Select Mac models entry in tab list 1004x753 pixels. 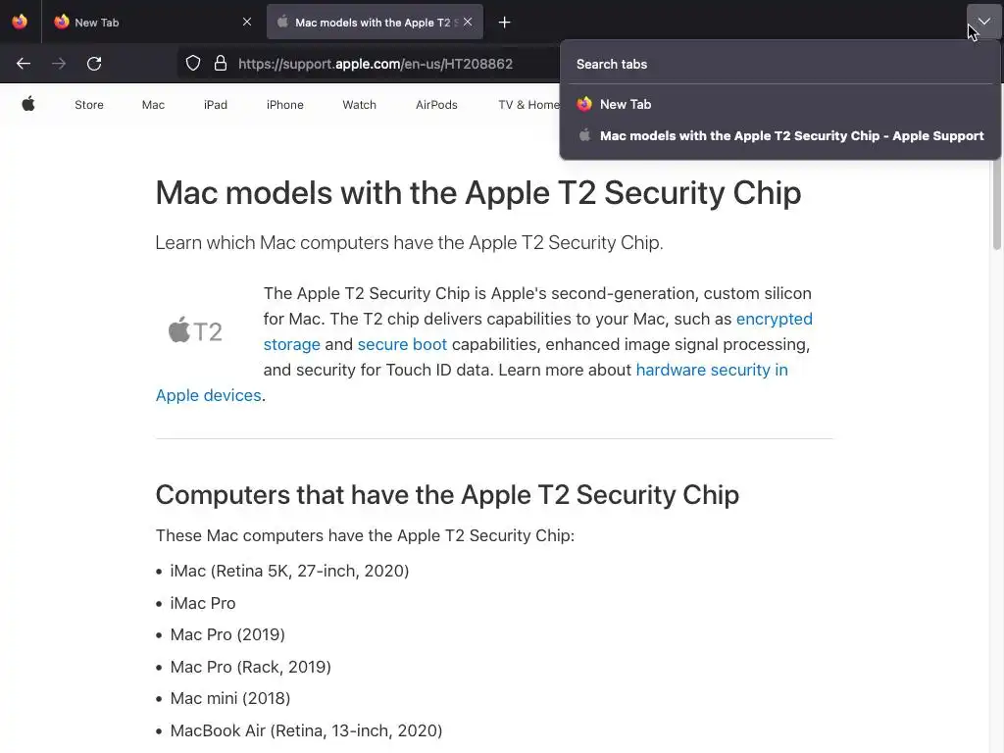791,135
